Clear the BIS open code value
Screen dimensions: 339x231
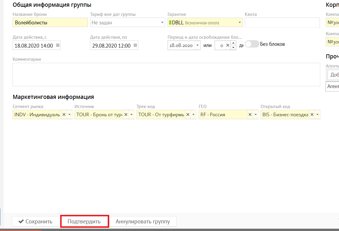click(312, 114)
